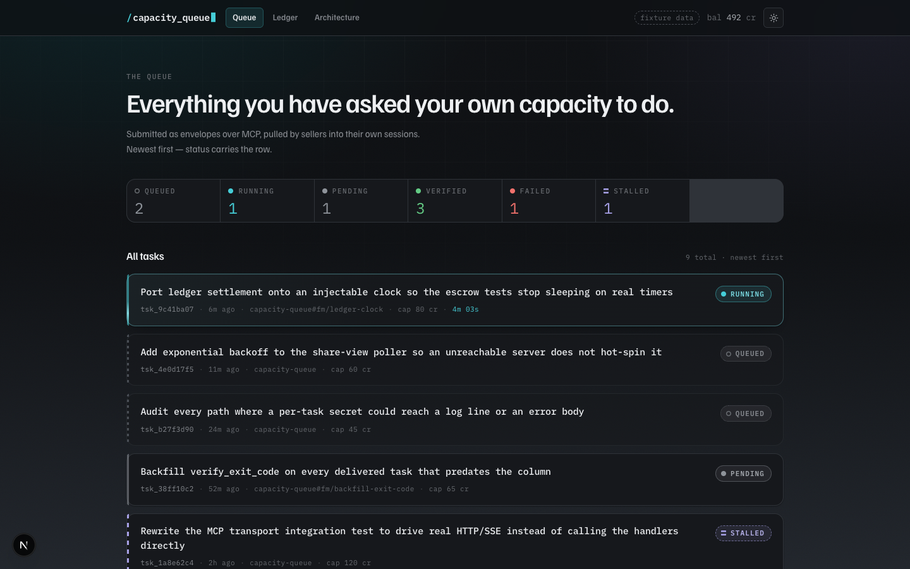
Task: Click the fixture data badge
Action: pos(667,18)
